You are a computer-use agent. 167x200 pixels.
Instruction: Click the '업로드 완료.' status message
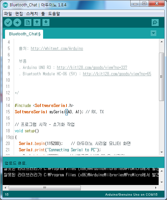point(16,163)
